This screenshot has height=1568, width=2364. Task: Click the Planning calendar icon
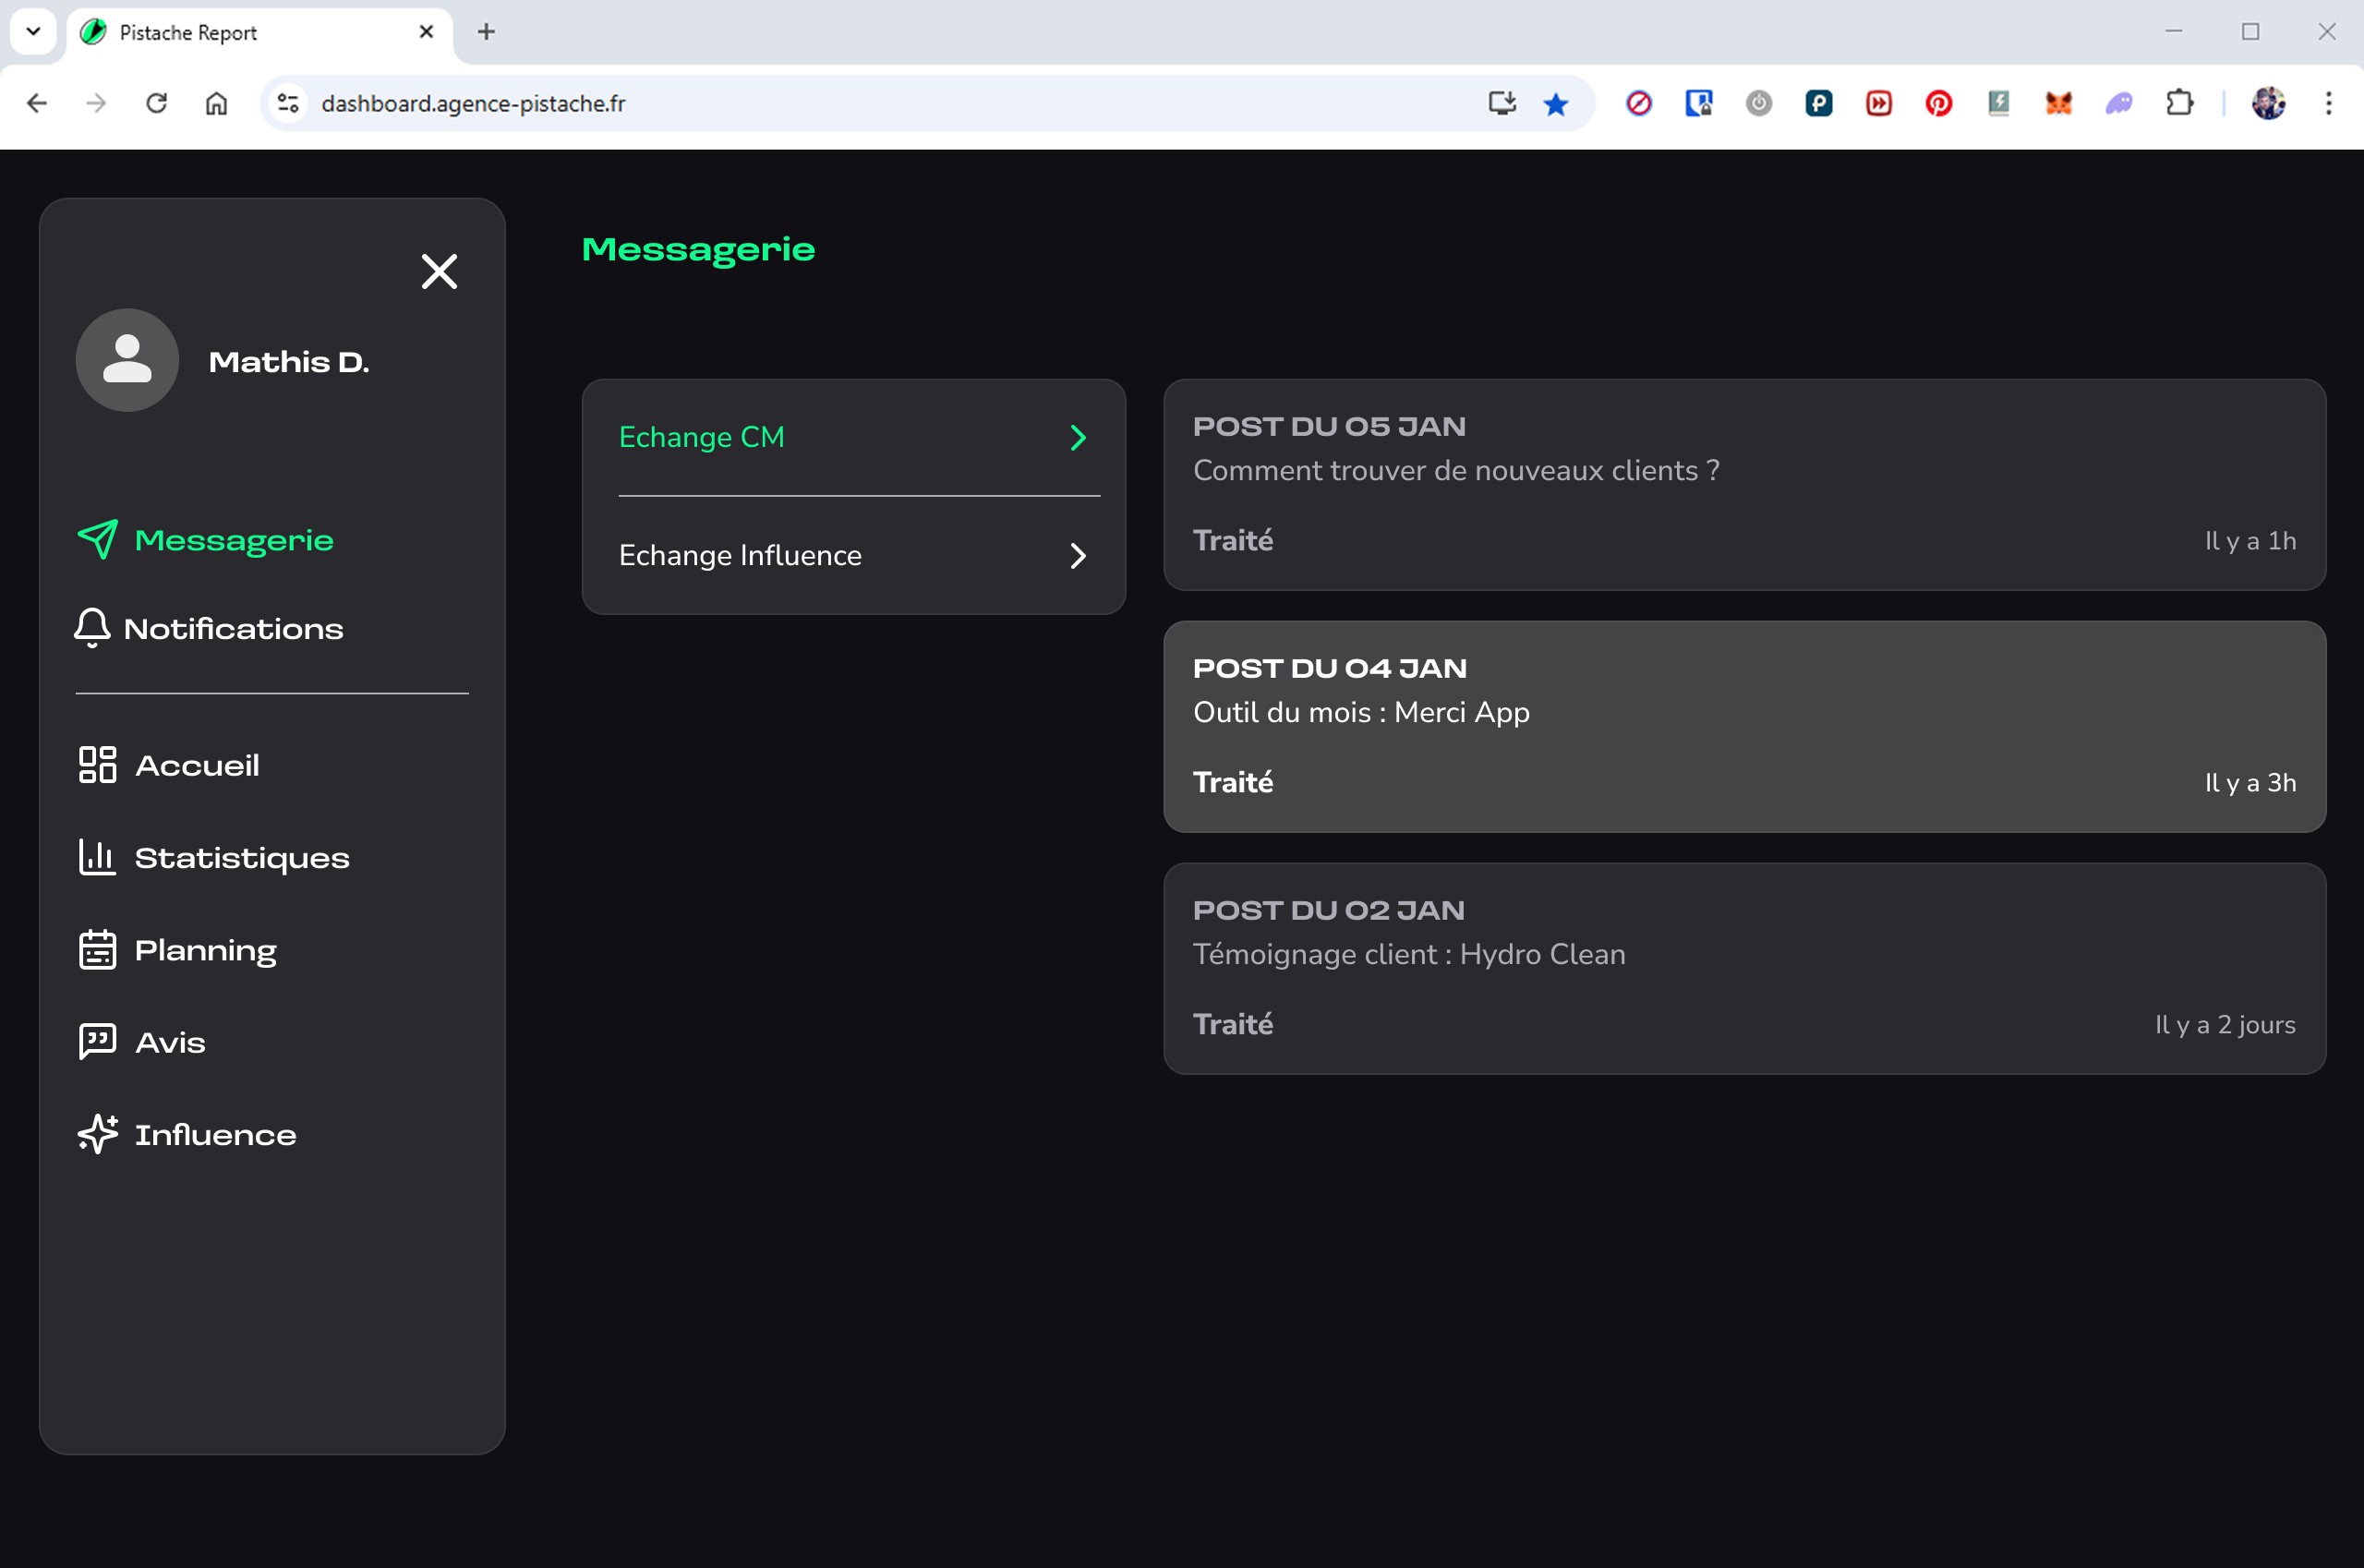[x=97, y=950]
